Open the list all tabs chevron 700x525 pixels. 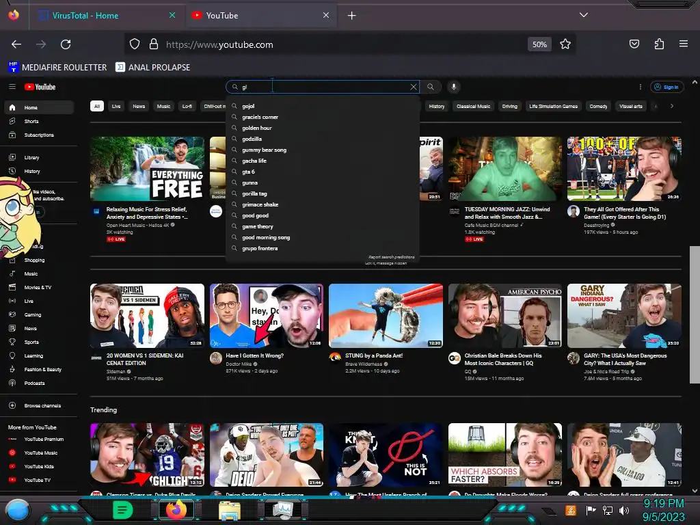point(584,15)
